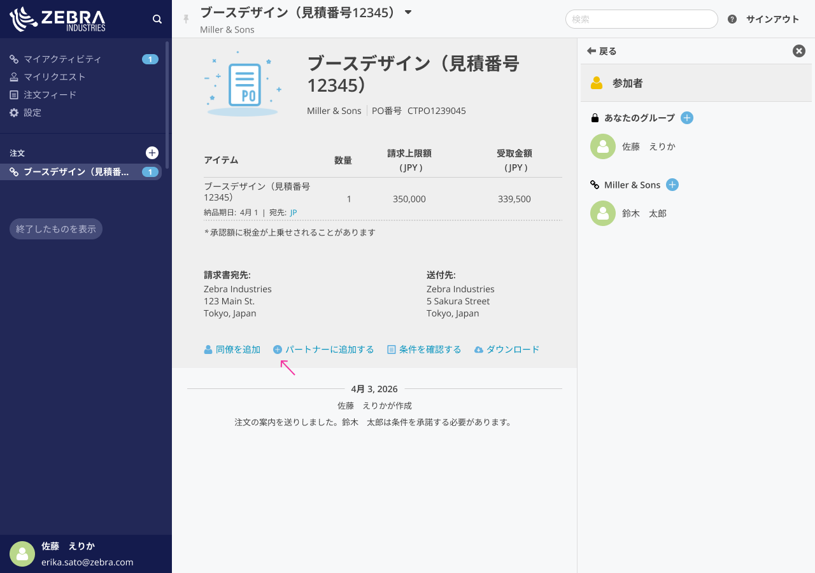
Task: Open help question mark icon
Action: (732, 19)
